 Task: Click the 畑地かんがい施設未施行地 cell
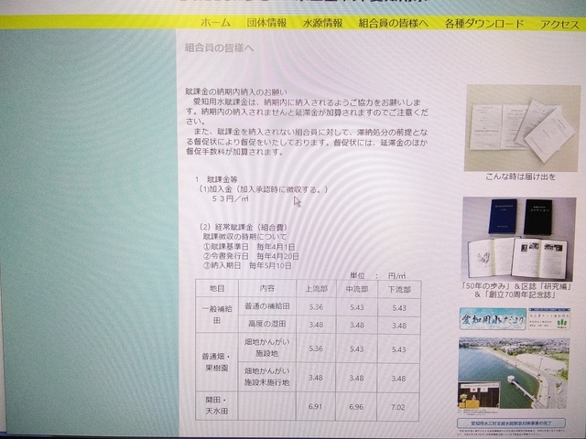266,377
